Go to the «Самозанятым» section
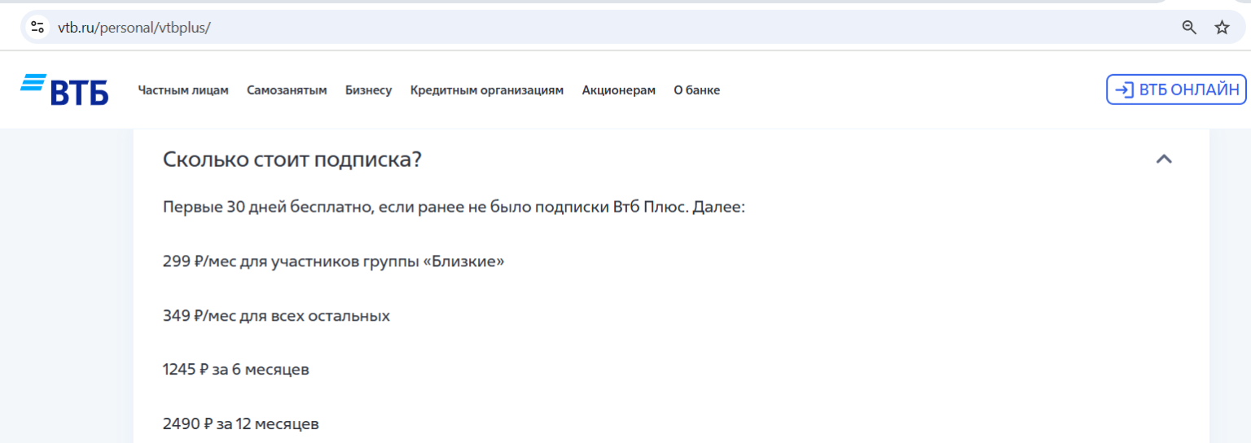 click(x=287, y=90)
